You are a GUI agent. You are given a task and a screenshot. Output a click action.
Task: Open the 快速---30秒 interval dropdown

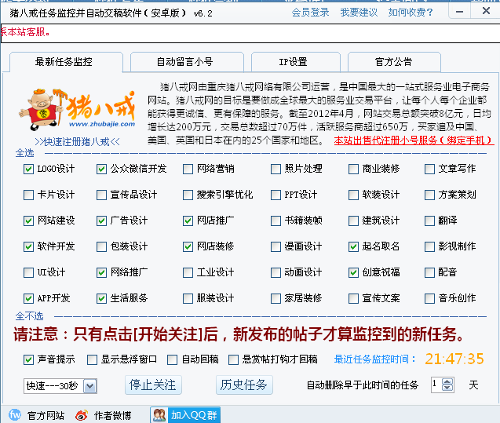pos(60,386)
